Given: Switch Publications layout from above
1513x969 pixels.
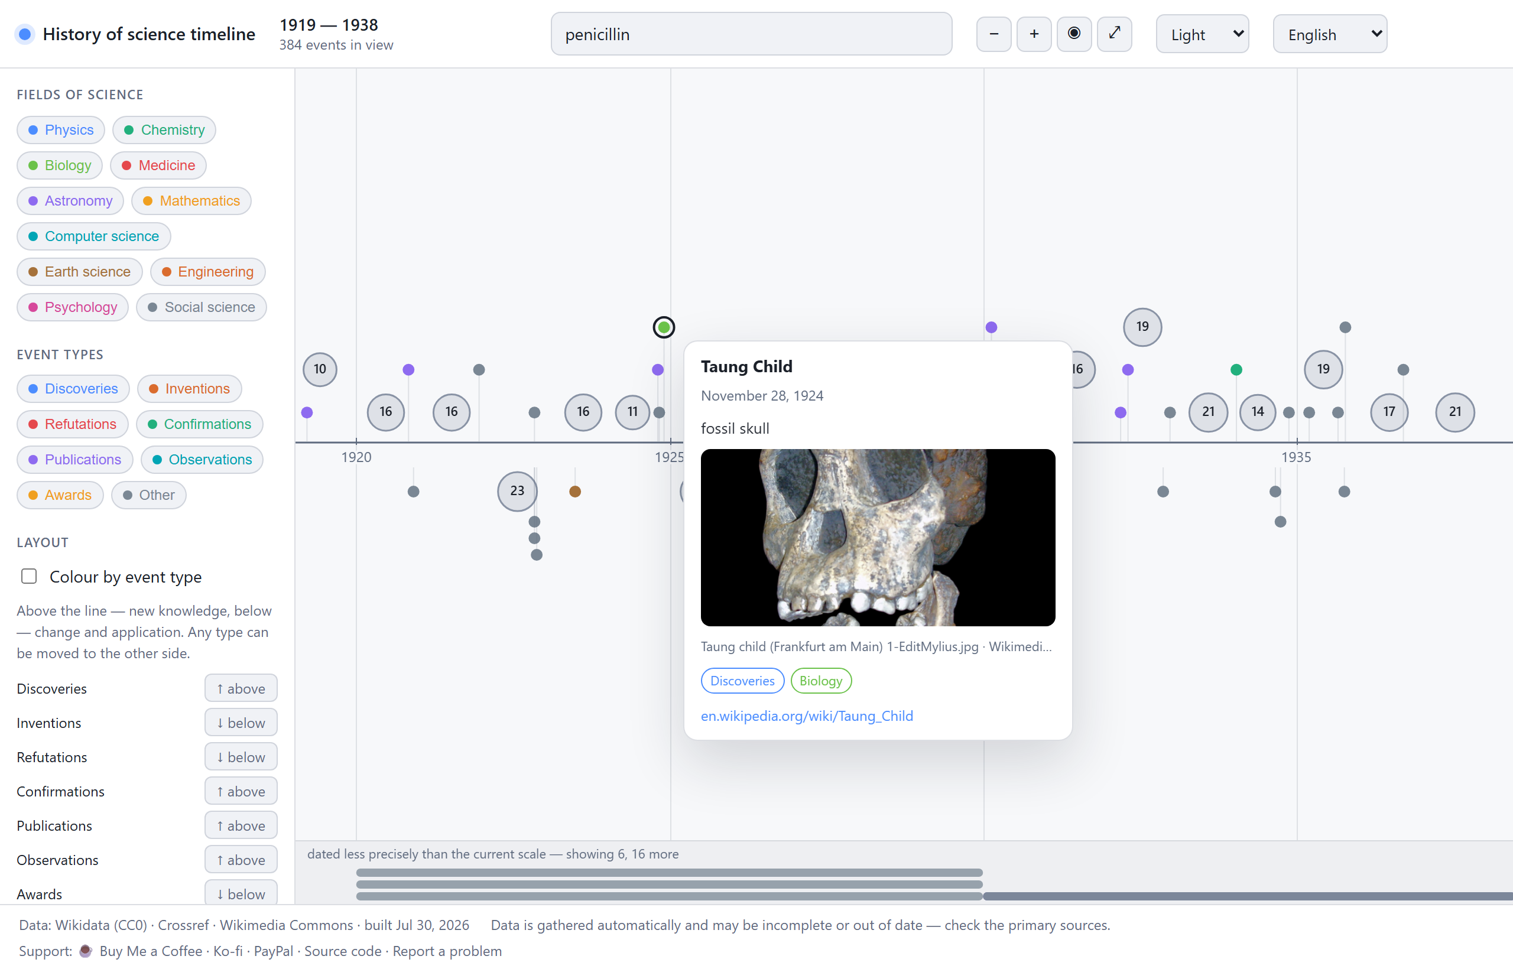Looking at the screenshot, I should tap(241, 825).
